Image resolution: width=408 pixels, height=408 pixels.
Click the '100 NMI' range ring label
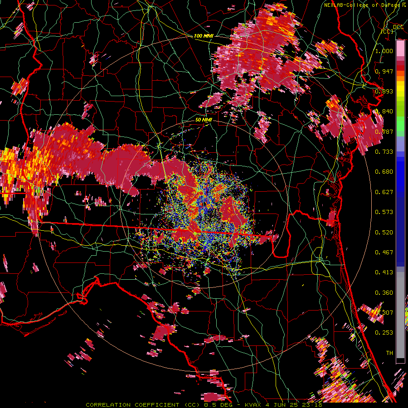click(x=204, y=36)
